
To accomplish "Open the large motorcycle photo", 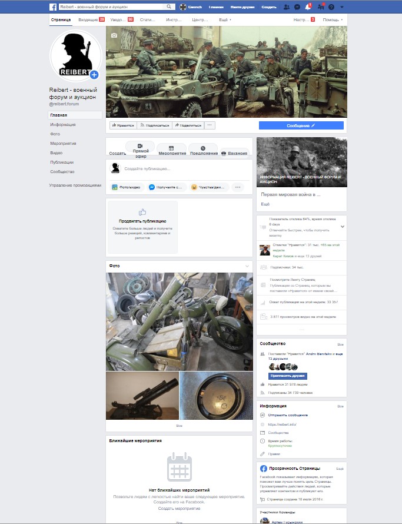I will (179, 321).
